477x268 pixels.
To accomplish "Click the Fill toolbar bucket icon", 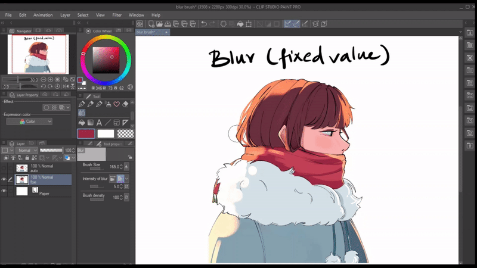I will click(x=240, y=24).
